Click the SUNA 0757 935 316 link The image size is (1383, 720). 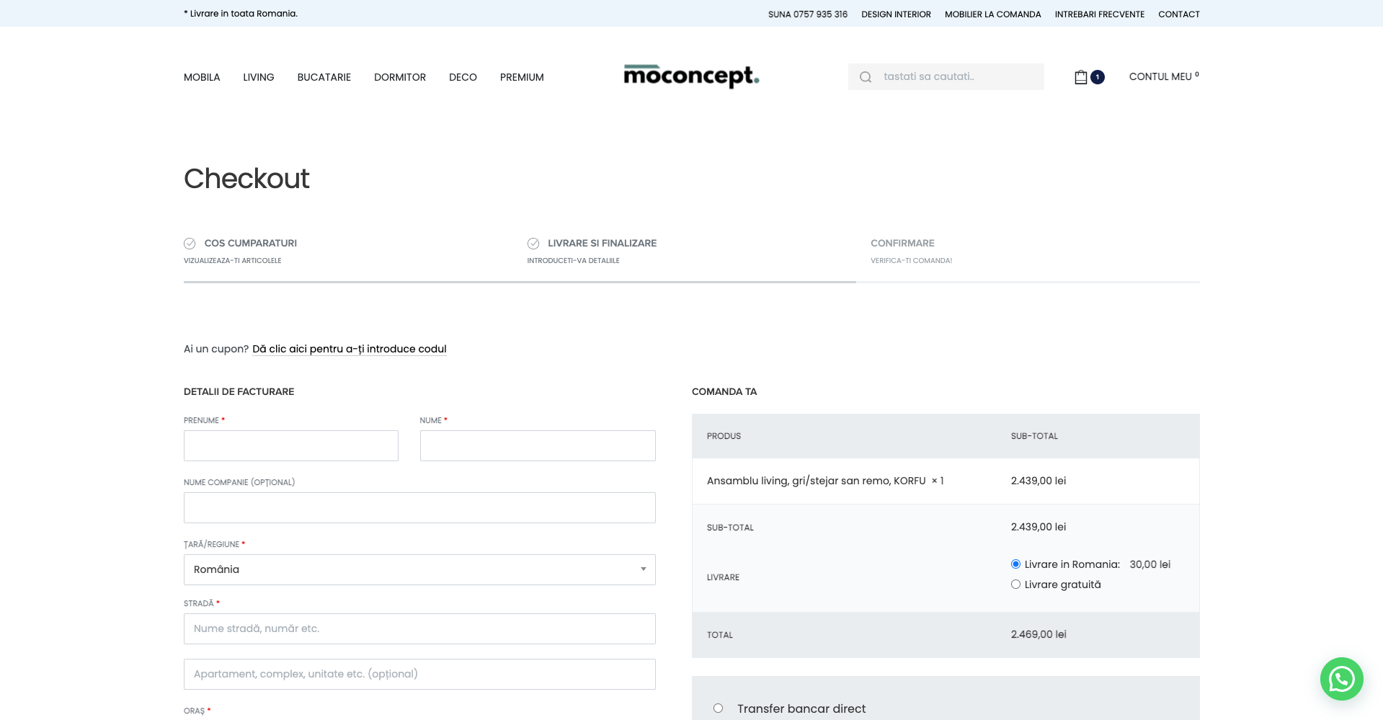[x=808, y=14]
